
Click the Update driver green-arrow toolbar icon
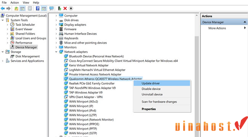tap(60, 8)
